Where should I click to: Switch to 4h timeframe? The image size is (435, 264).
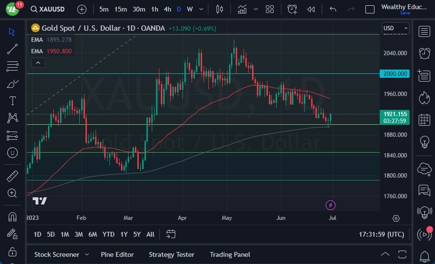pos(167,9)
